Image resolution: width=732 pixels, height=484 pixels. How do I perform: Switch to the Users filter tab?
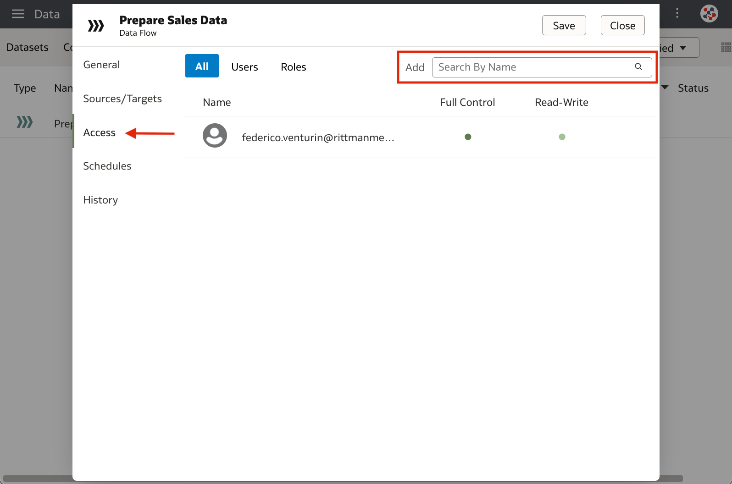[244, 67]
